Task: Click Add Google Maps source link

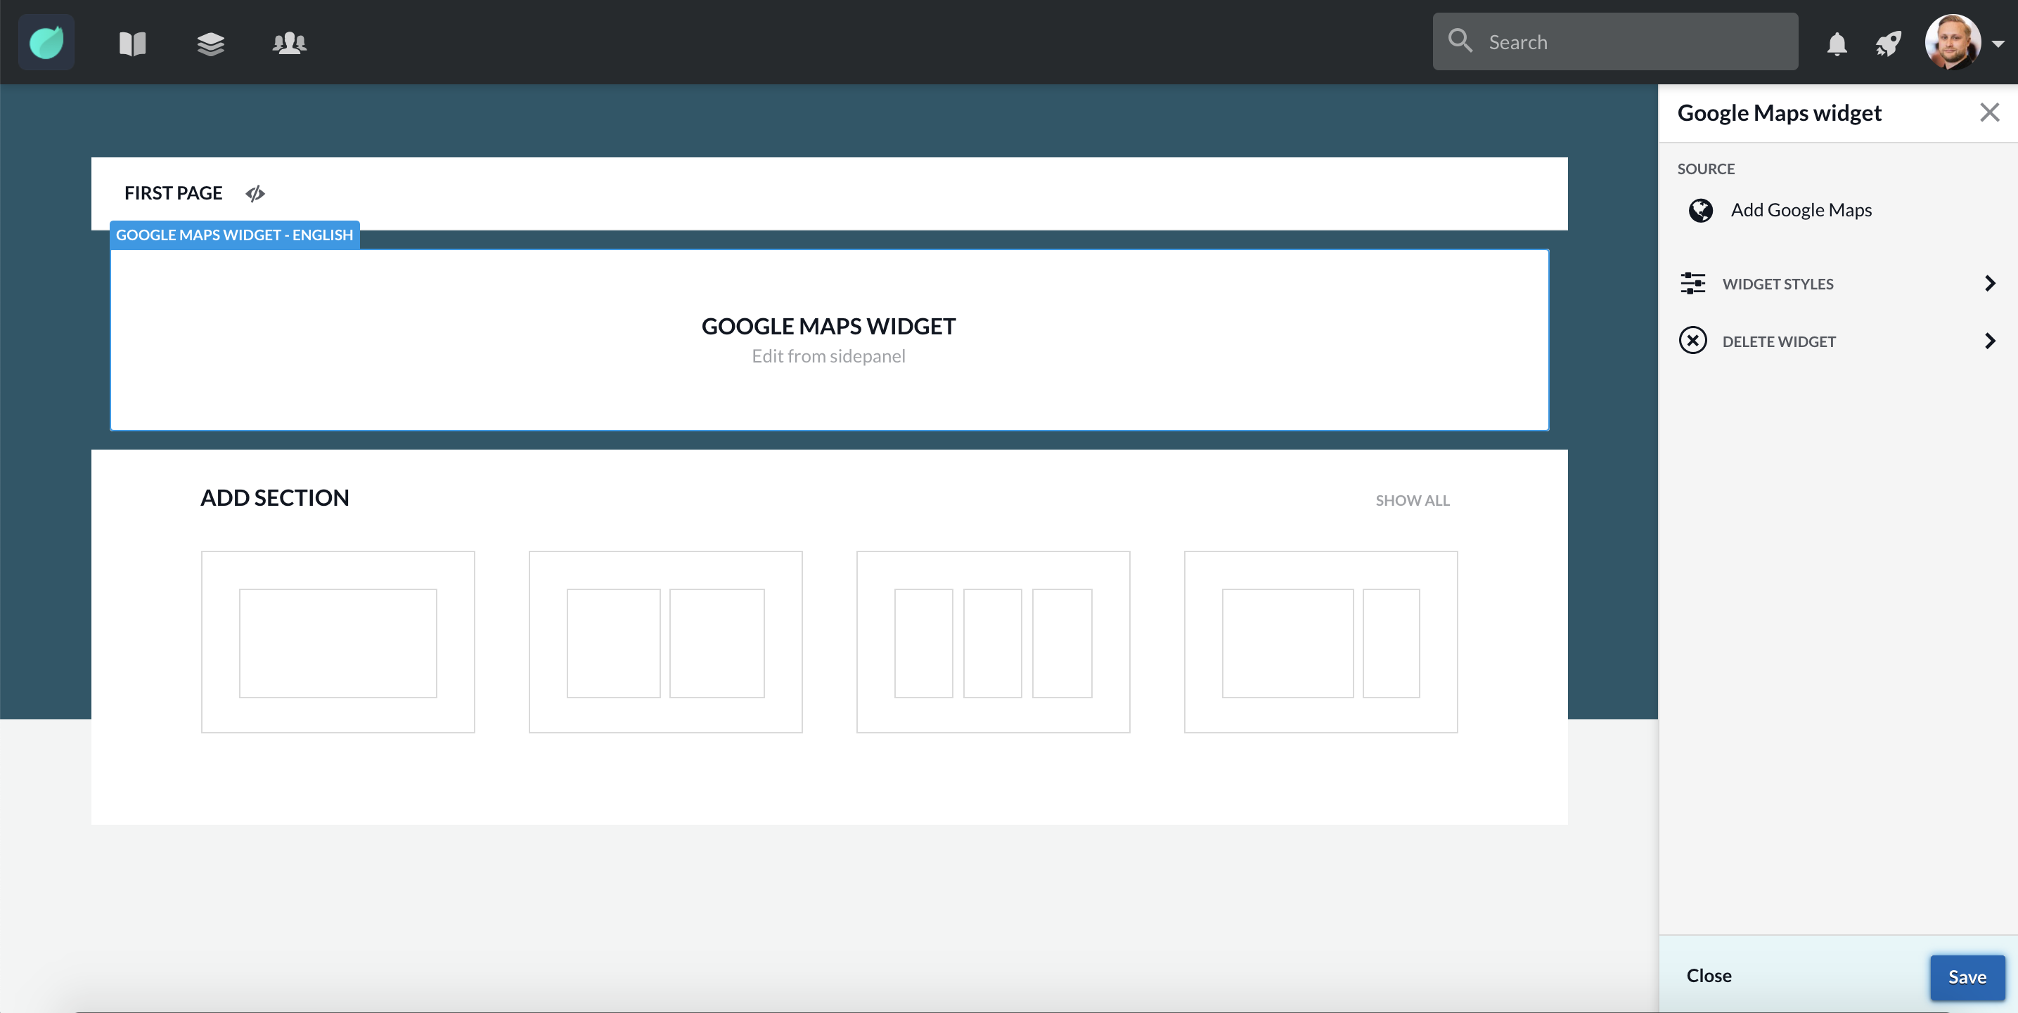Action: point(1801,211)
